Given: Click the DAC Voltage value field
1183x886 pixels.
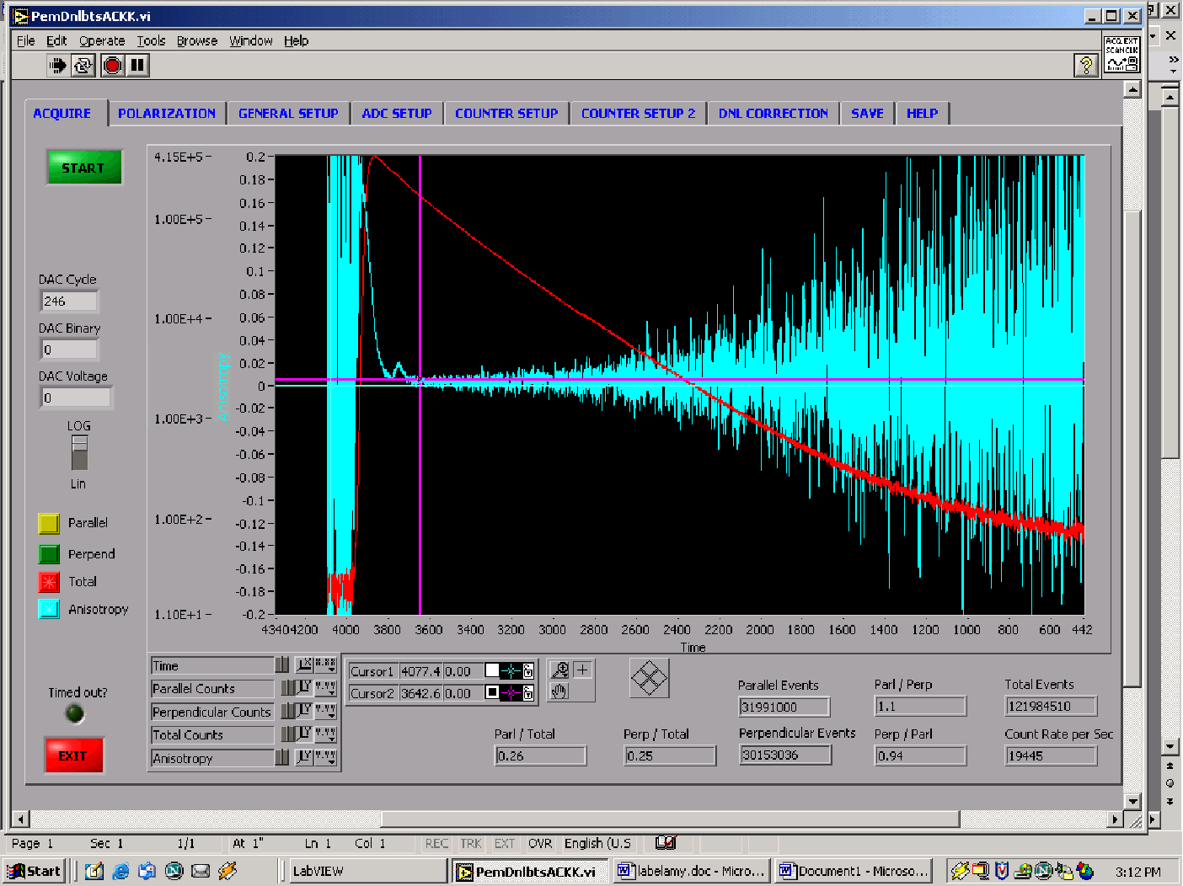Looking at the screenshot, I should tap(76, 398).
